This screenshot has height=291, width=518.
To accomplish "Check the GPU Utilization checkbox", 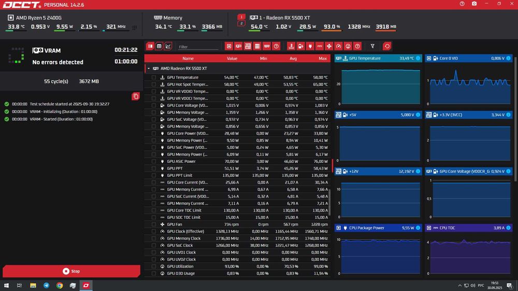I will click(154, 266).
